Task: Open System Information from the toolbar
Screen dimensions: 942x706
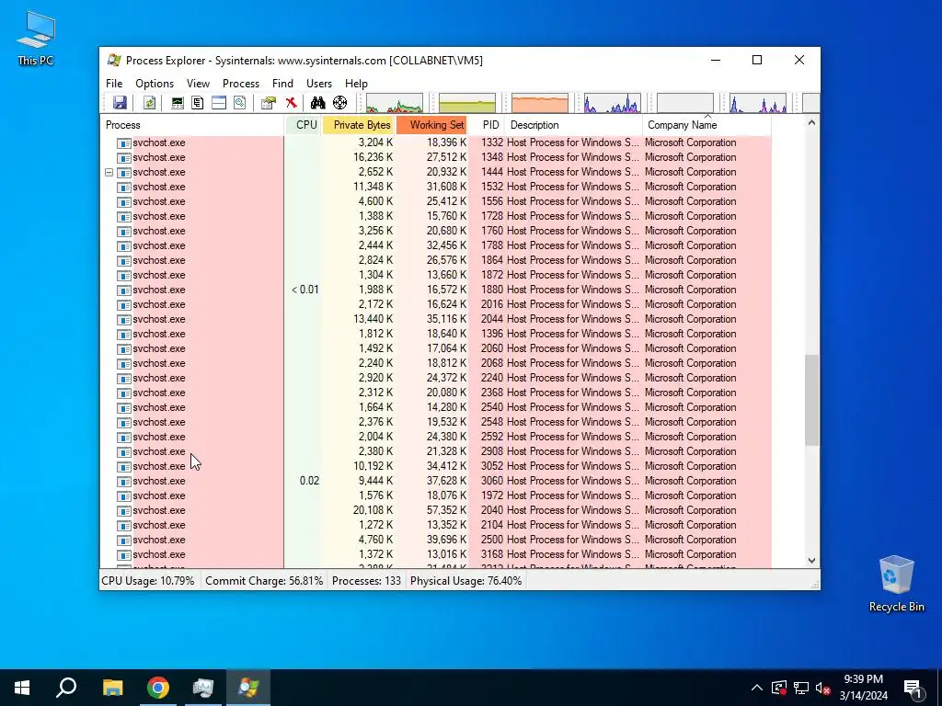Action: coord(178,103)
